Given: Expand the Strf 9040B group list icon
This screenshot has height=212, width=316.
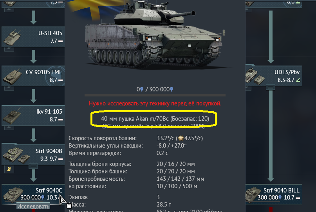Looking at the screenshot, I should [33, 166].
